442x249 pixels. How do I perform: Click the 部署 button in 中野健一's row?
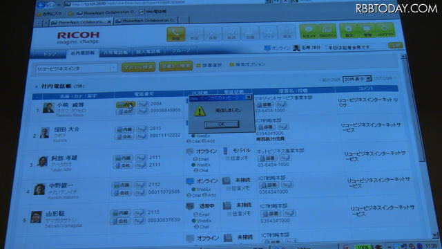point(269,185)
